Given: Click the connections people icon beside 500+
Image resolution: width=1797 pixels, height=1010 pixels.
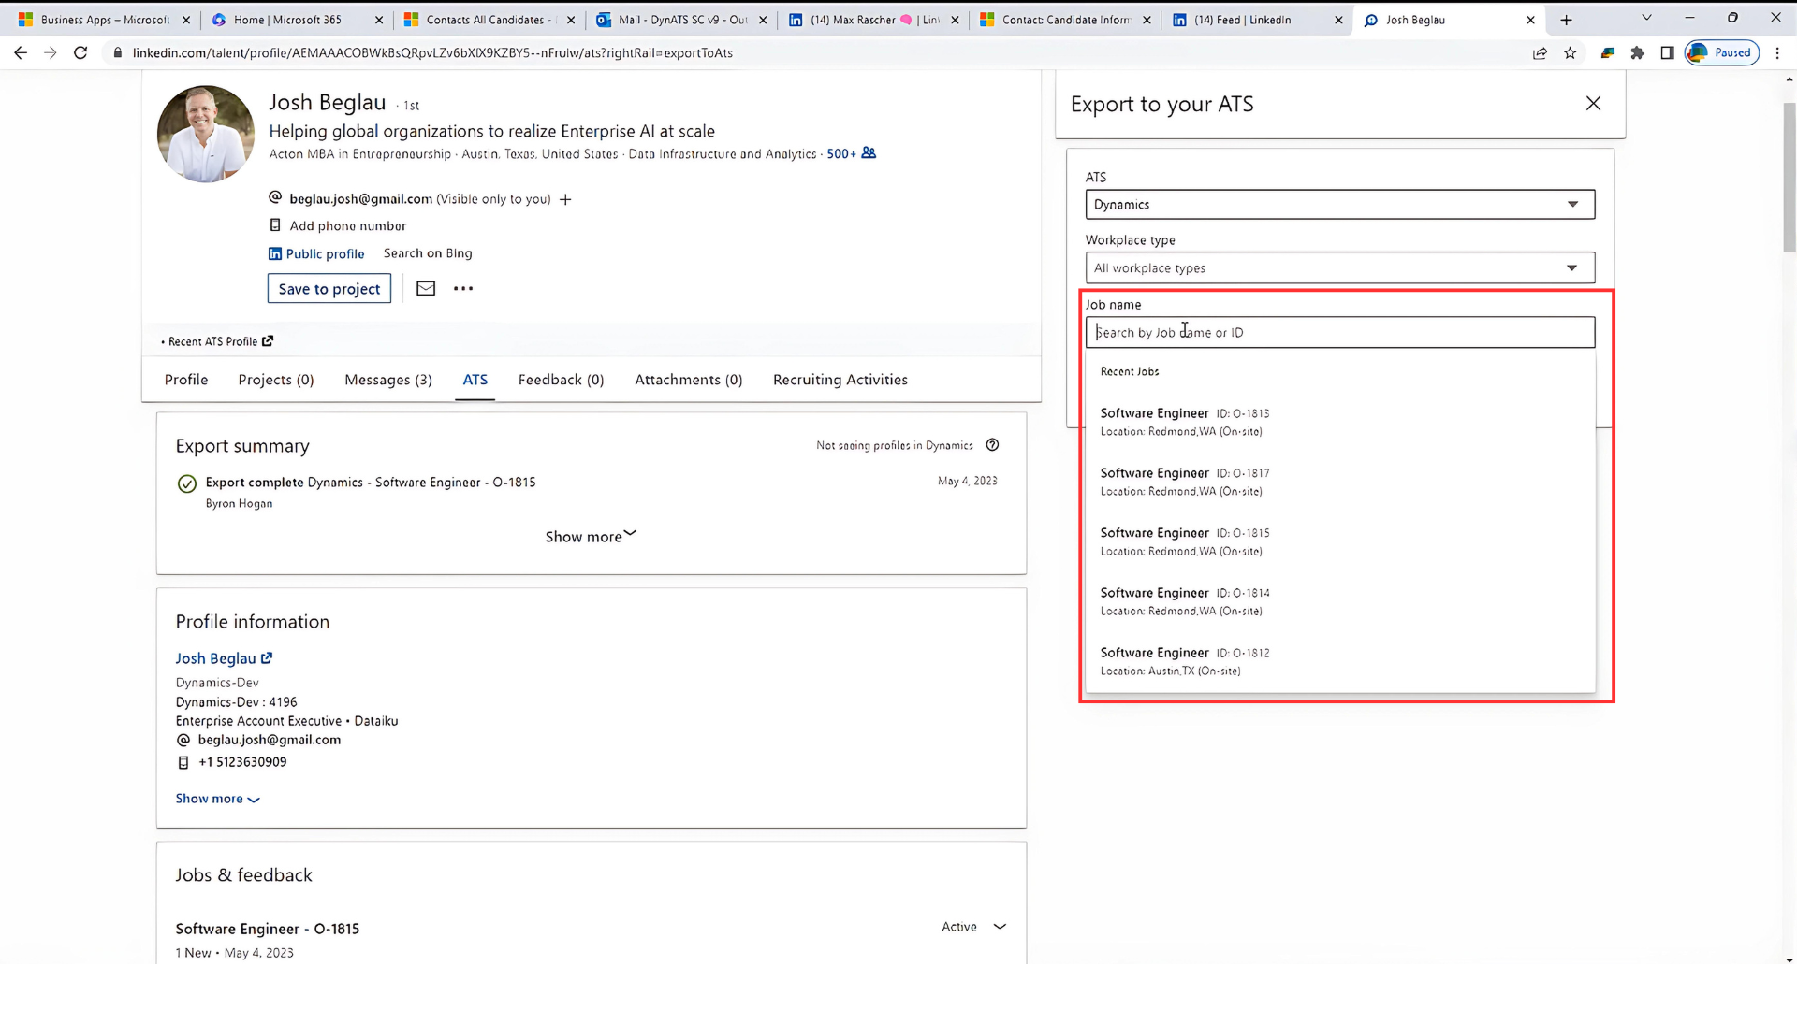Looking at the screenshot, I should [869, 152].
